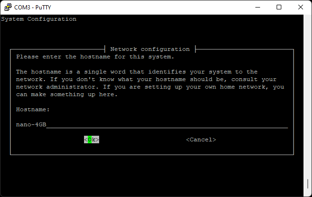Click the "Please enter the hostname" prompt line
The image size is (312, 197).
(x=95, y=57)
